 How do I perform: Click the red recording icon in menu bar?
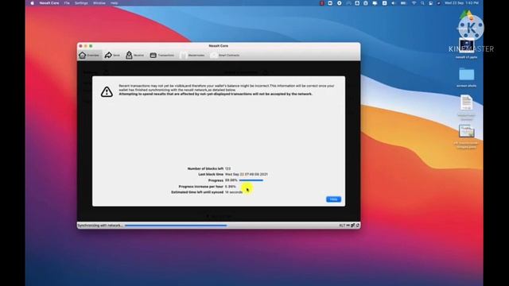[321, 3]
